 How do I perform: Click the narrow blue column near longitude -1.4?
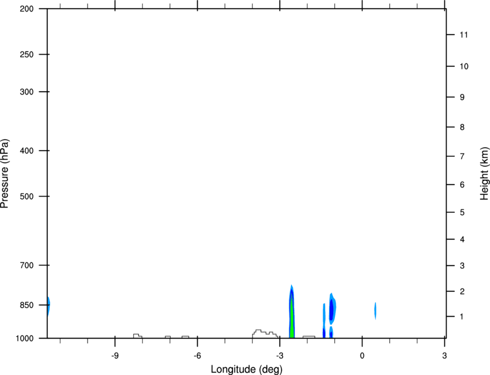(324, 320)
